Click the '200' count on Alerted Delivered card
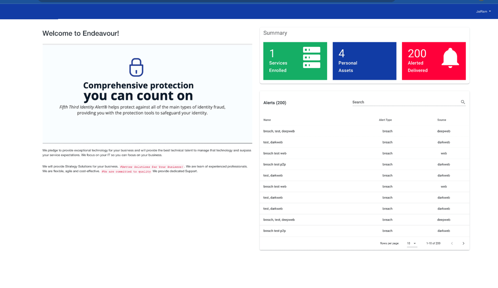Screen dimensions: 498x288 click(x=417, y=53)
